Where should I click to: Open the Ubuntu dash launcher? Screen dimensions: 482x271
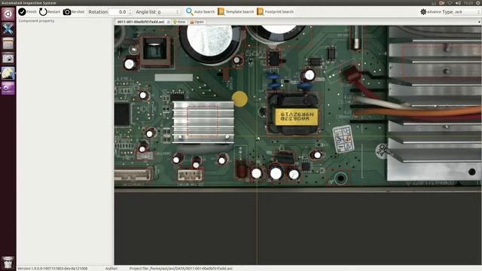(8, 14)
